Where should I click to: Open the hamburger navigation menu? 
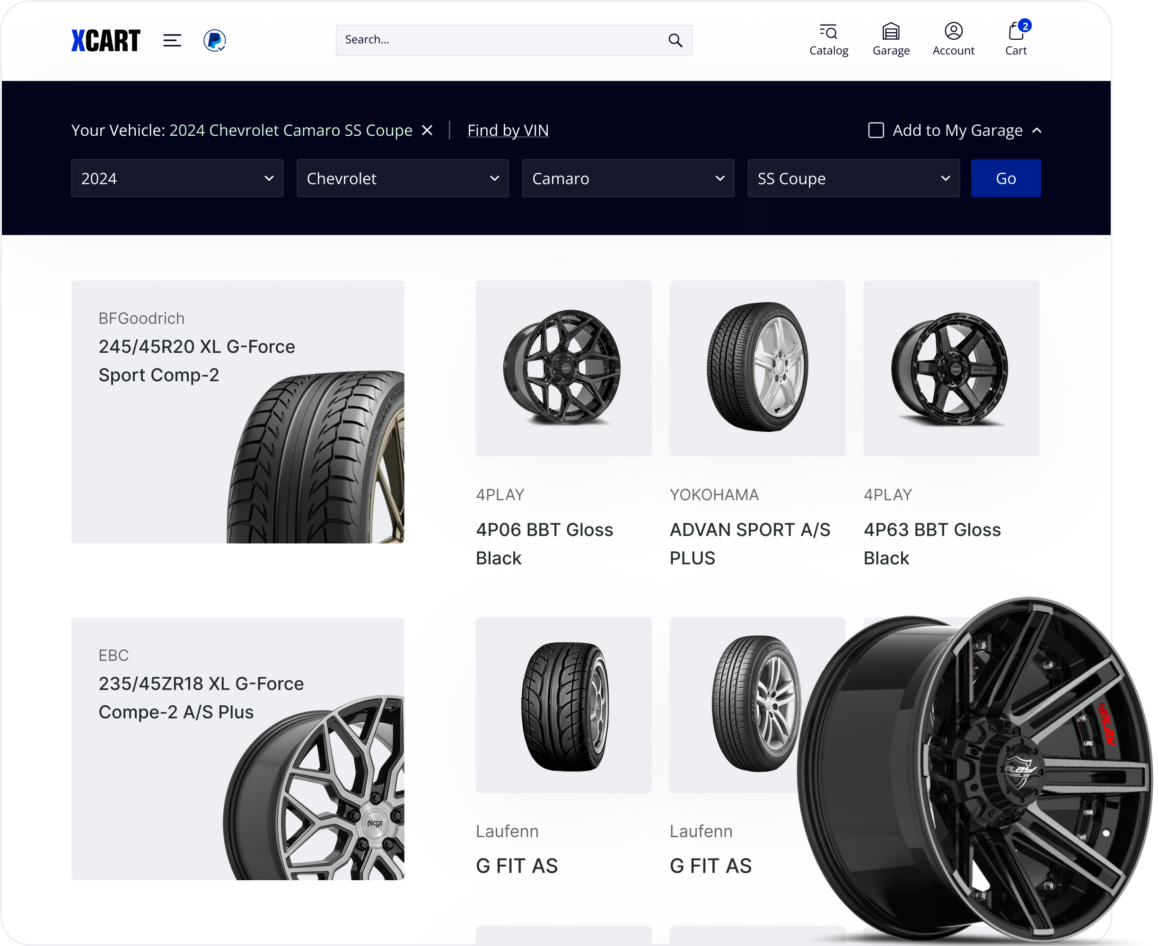click(172, 40)
